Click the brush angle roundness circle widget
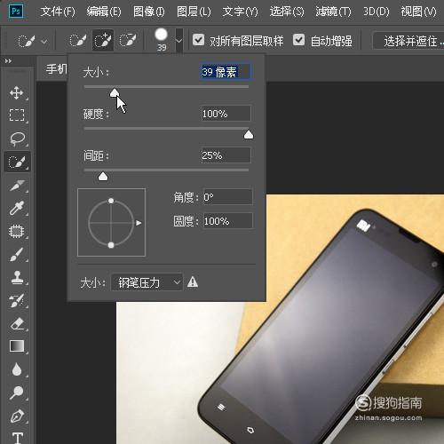The width and height of the screenshot is (444, 444). point(111,222)
